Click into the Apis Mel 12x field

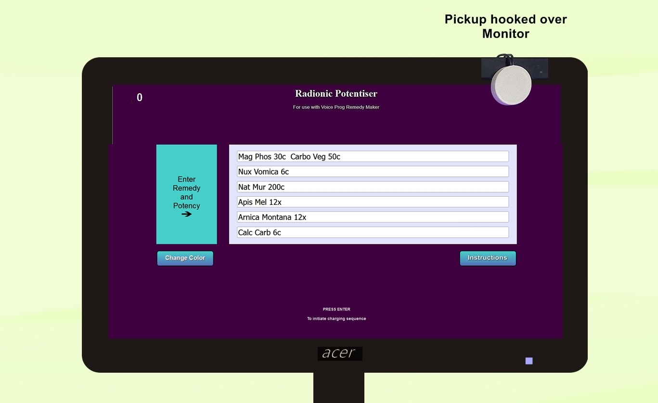coord(373,202)
